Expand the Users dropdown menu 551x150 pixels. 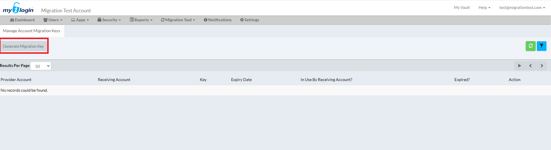[53, 20]
